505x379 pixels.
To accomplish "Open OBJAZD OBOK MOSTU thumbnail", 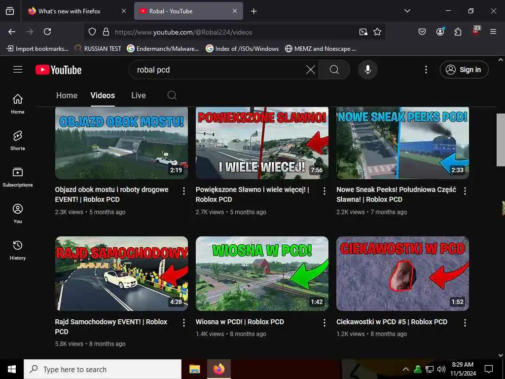I will tap(121, 143).
